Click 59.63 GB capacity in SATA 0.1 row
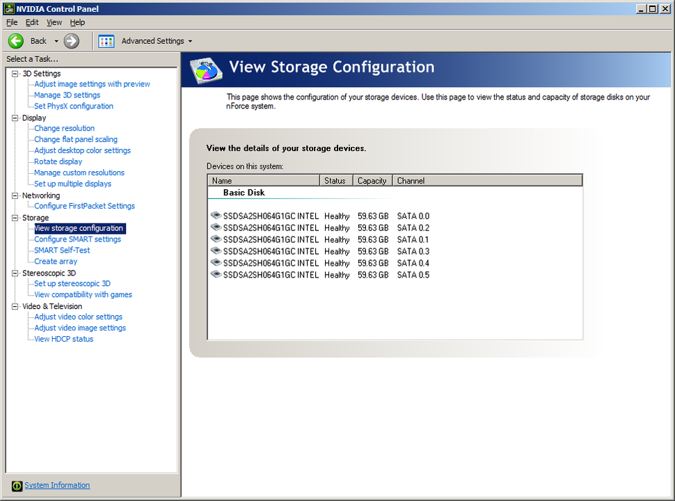675x501 pixels. click(373, 240)
